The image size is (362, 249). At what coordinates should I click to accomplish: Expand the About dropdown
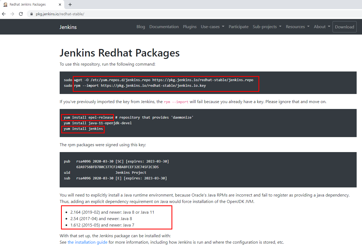click(x=322, y=27)
